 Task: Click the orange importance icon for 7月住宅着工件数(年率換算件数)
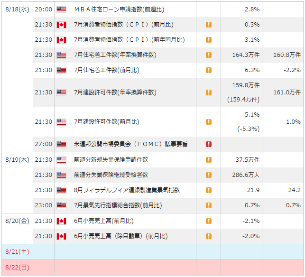click(209, 55)
